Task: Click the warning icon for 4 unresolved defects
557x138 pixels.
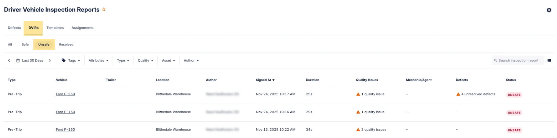Action: click(x=458, y=94)
